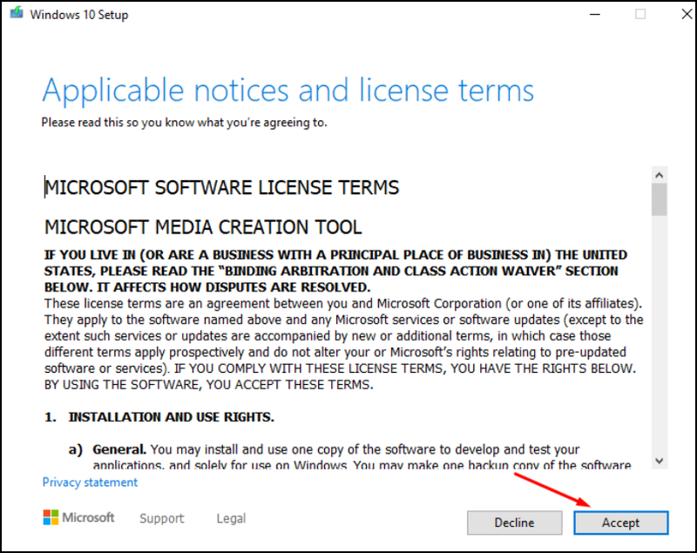Click the Microsoft logo

click(x=78, y=517)
